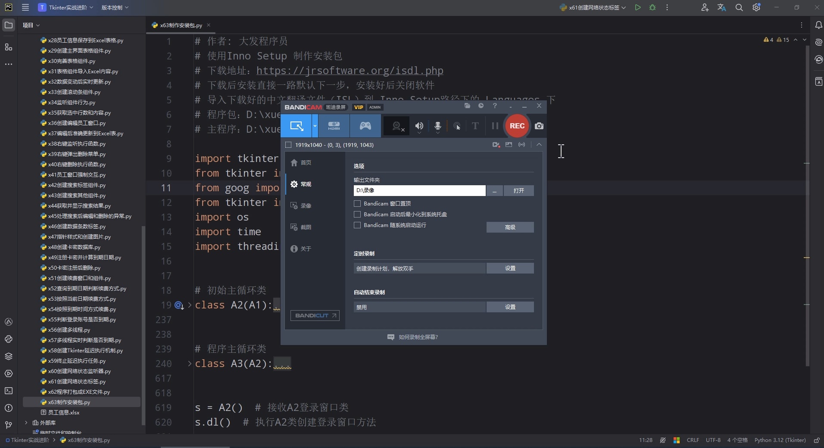Open run configuration dropdown x61创建网络状态标签

click(593, 7)
